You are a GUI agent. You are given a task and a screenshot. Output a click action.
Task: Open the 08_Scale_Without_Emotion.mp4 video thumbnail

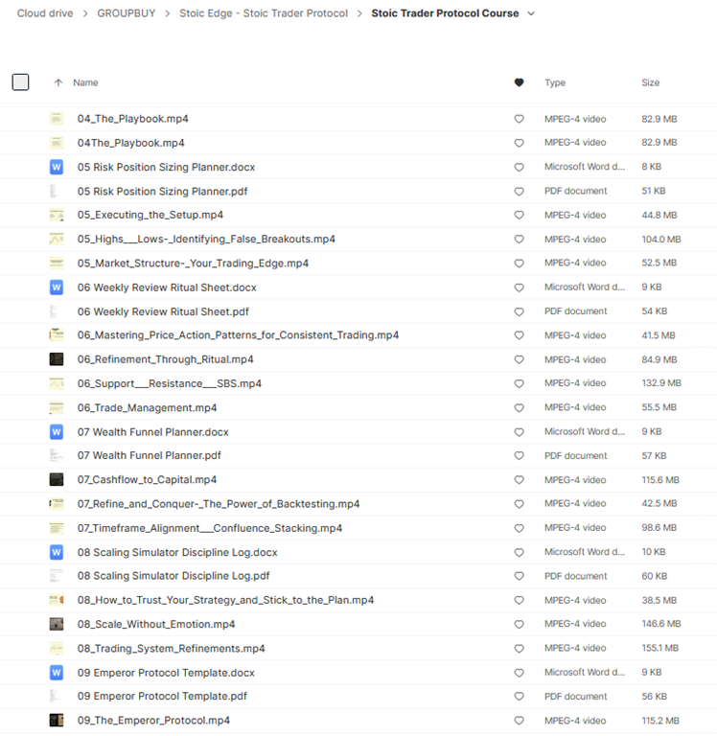57,624
